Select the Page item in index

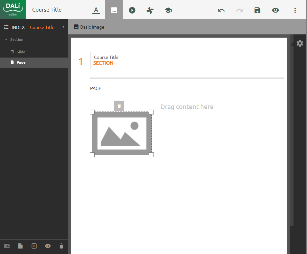coord(21,62)
